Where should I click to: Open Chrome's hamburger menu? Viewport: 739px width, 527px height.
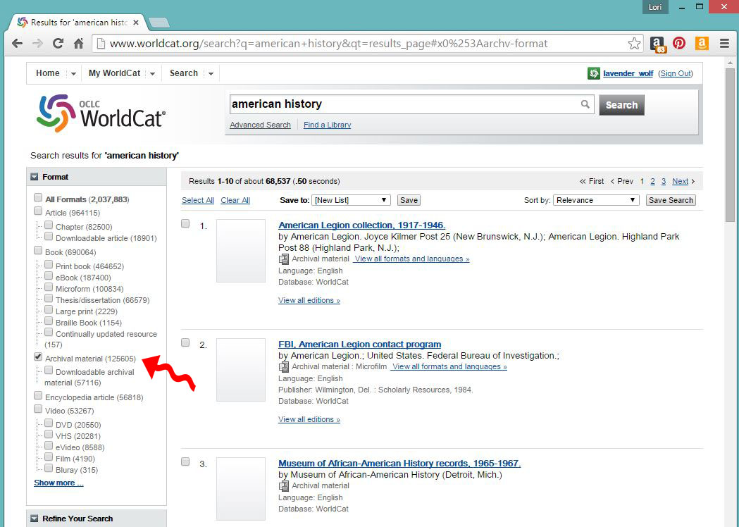tap(724, 43)
